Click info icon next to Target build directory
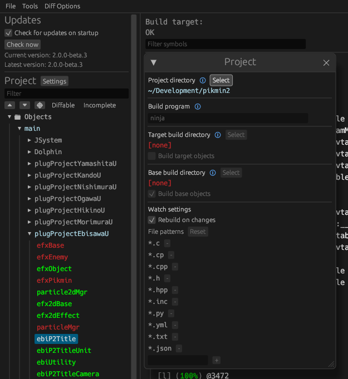This screenshot has width=348, height=379. pyautogui.click(x=218, y=135)
